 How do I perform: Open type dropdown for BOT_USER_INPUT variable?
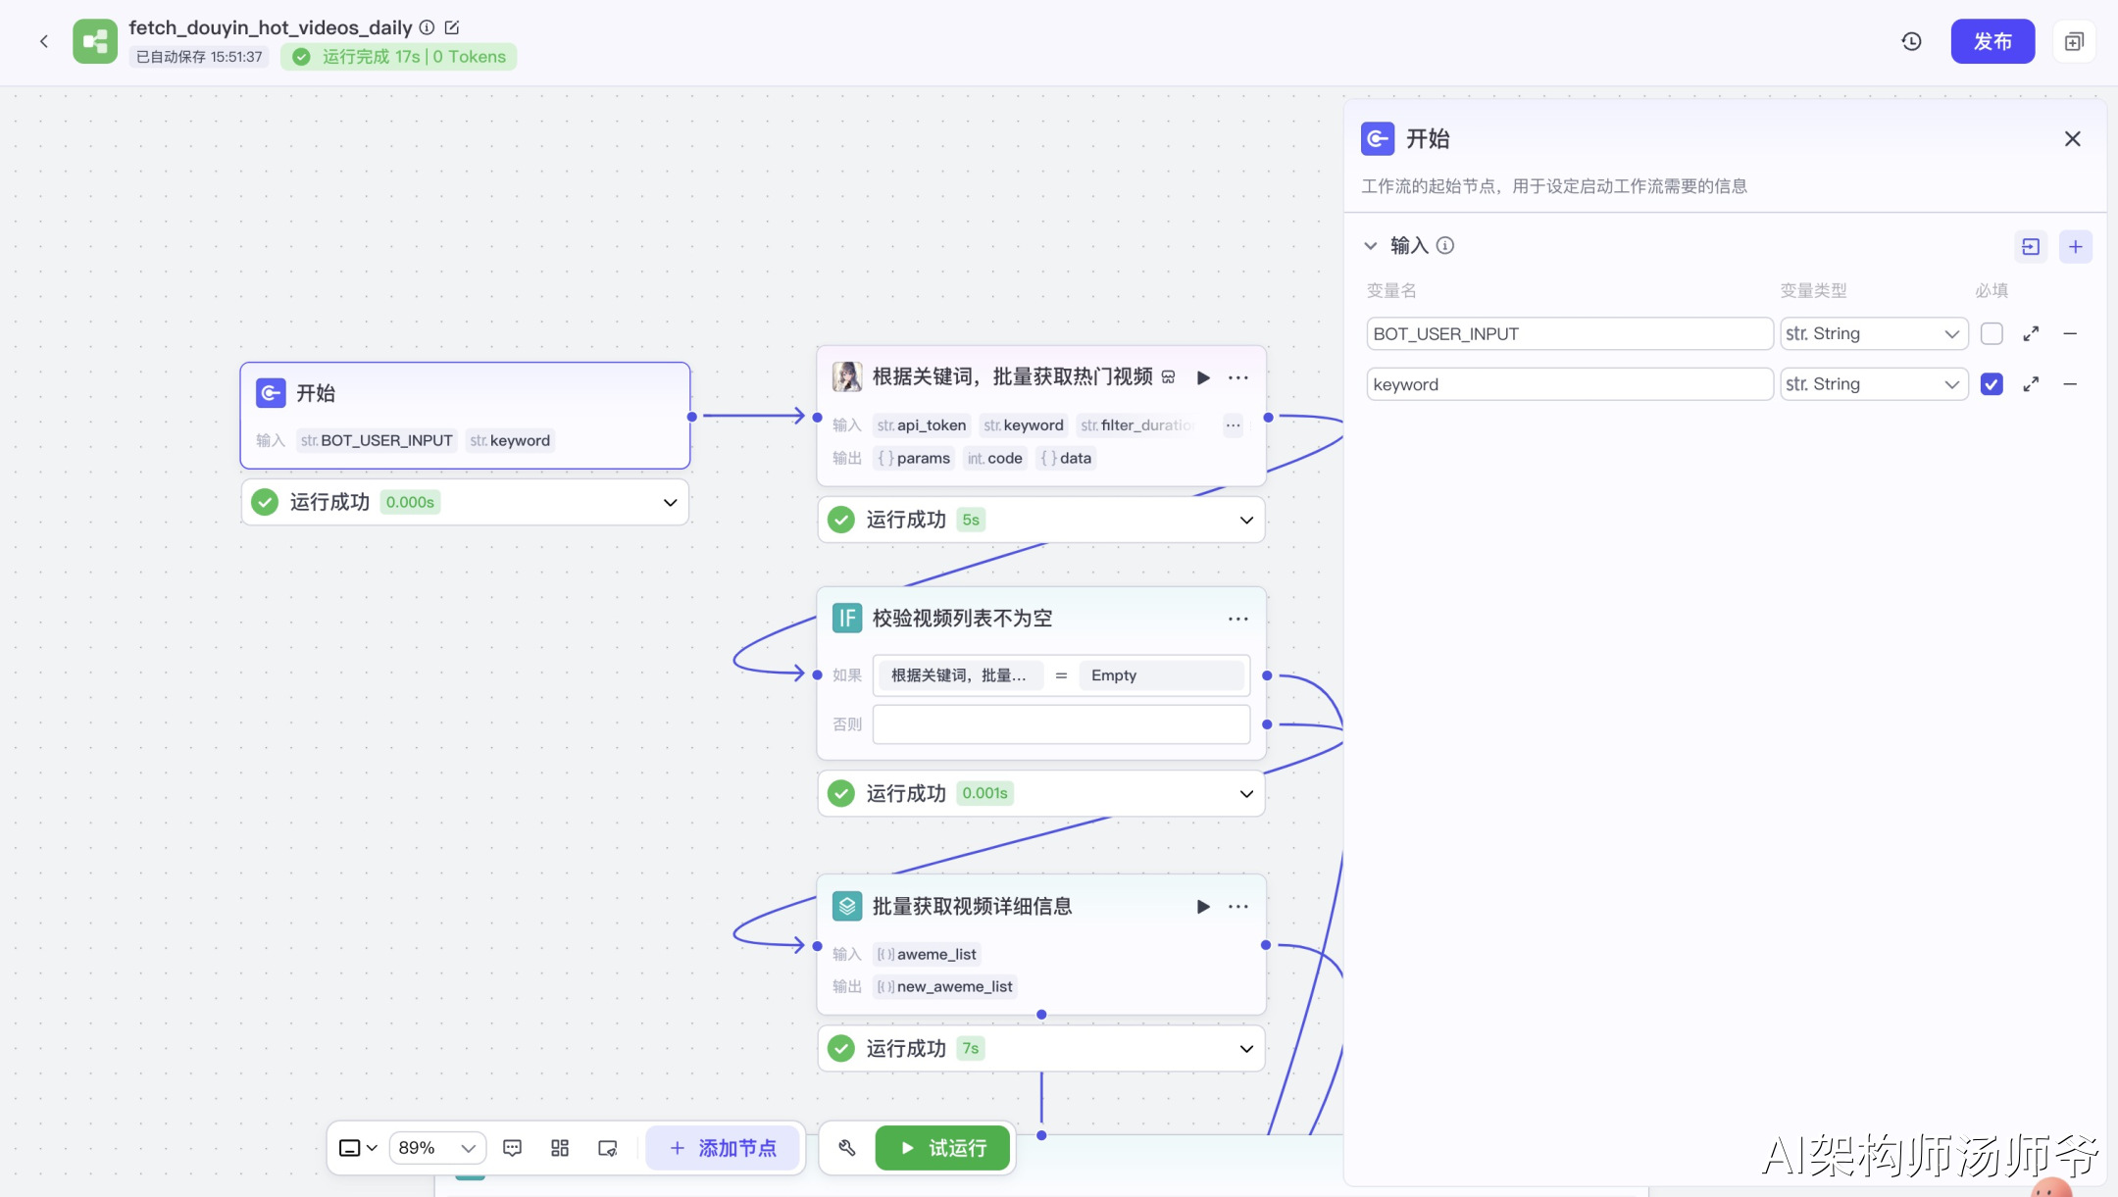point(1873,333)
